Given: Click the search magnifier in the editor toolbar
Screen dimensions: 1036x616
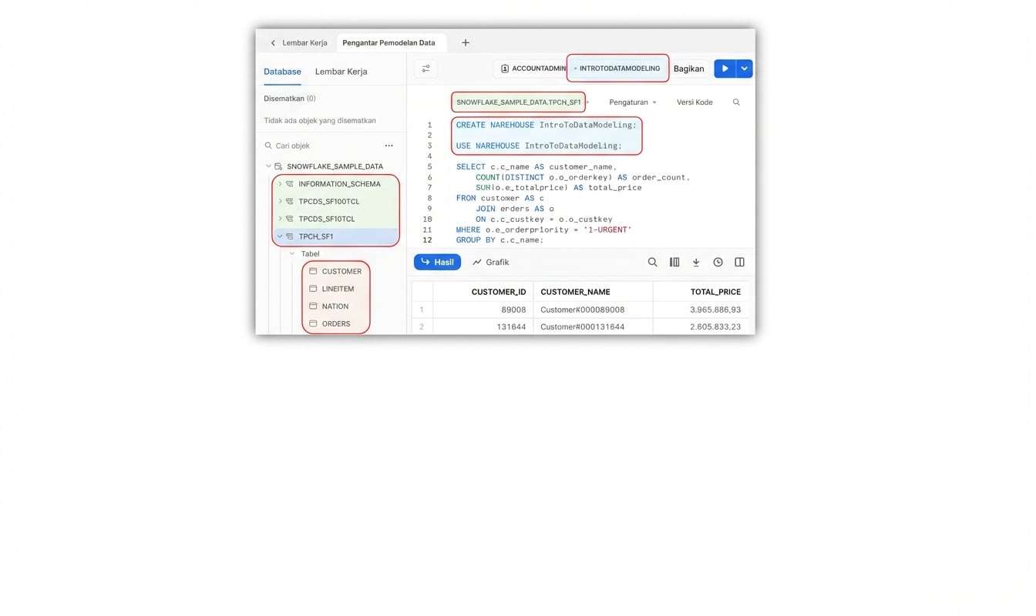Looking at the screenshot, I should click(736, 102).
